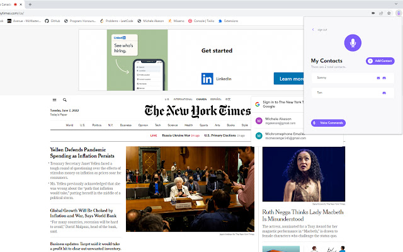Open the Opinion section
This screenshot has width=403, height=252.
pyautogui.click(x=143, y=125)
